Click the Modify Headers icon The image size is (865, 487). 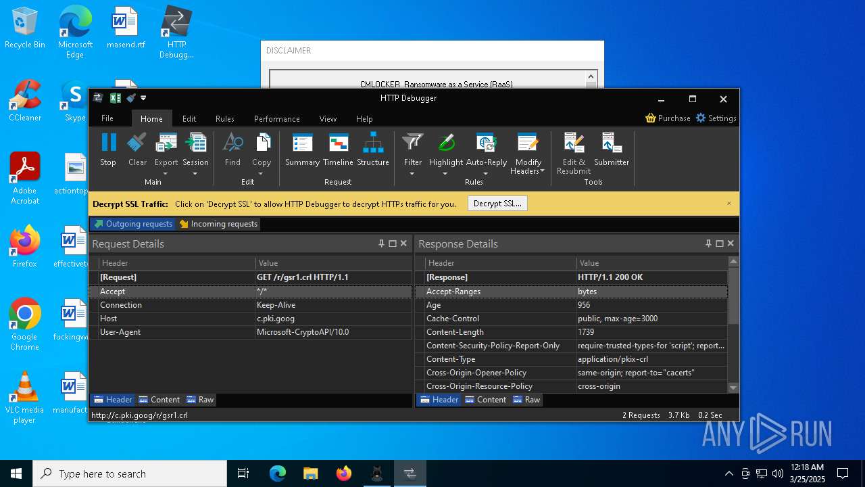tap(528, 143)
